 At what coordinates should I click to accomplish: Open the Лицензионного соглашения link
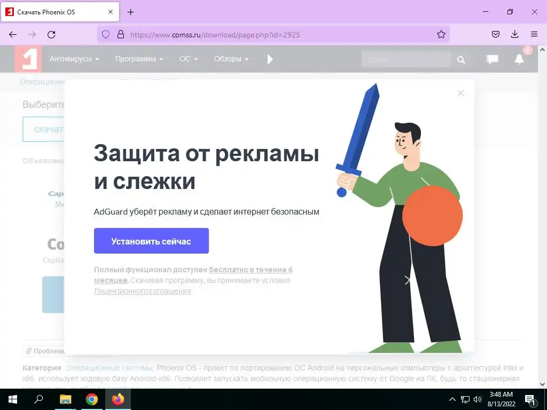coord(142,291)
